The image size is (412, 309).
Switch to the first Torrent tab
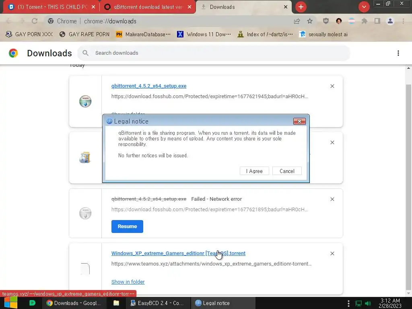click(51, 7)
